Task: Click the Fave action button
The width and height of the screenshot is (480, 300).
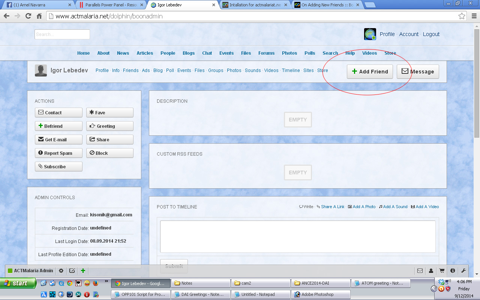Action: coord(110,112)
